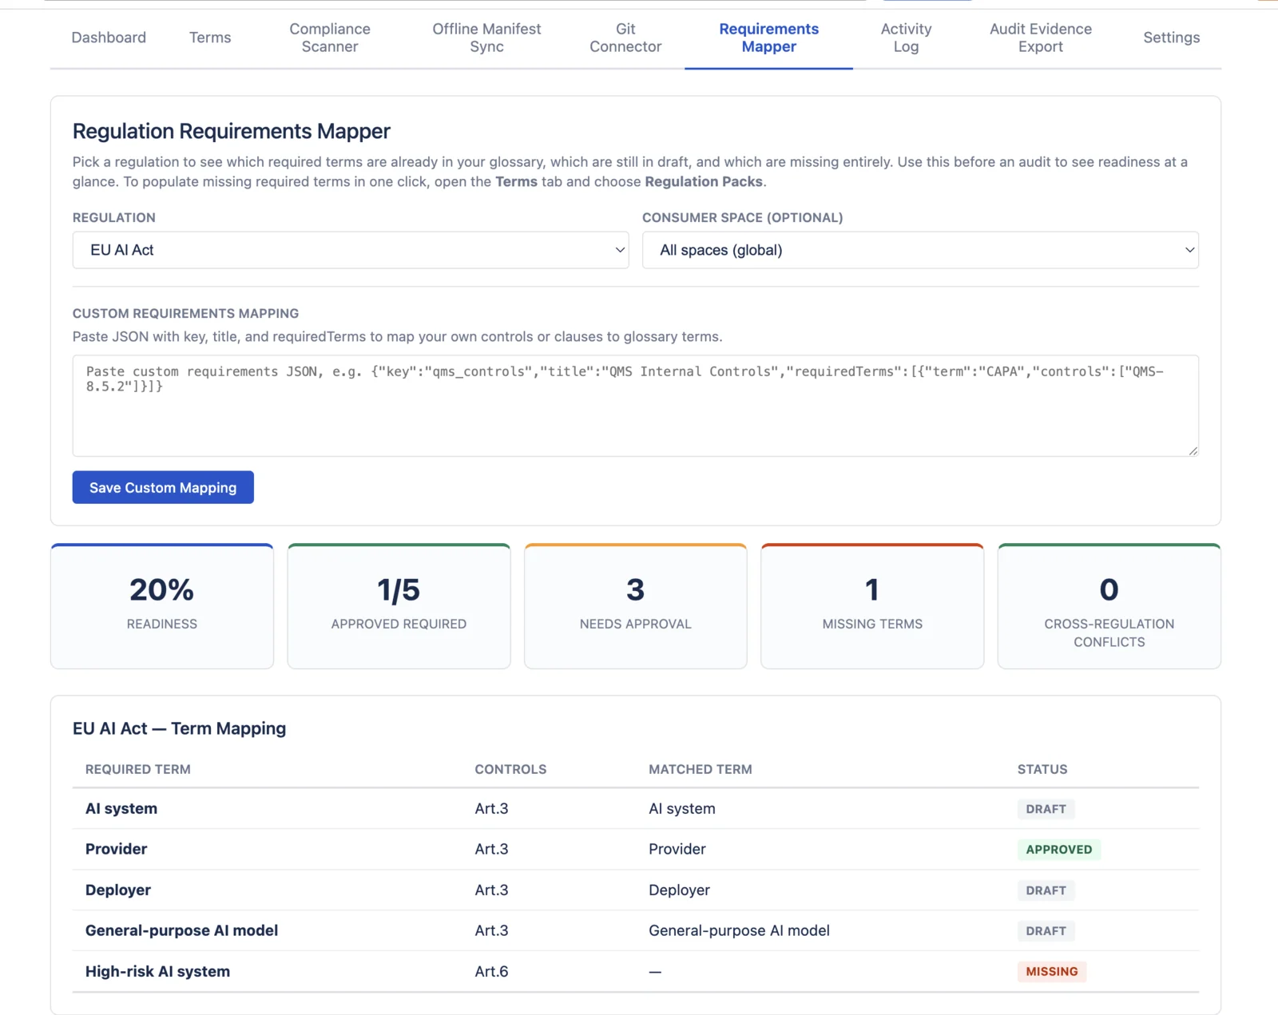The image size is (1278, 1015).
Task: Click the Custom Requirements Mapping label
Action: pos(185,314)
